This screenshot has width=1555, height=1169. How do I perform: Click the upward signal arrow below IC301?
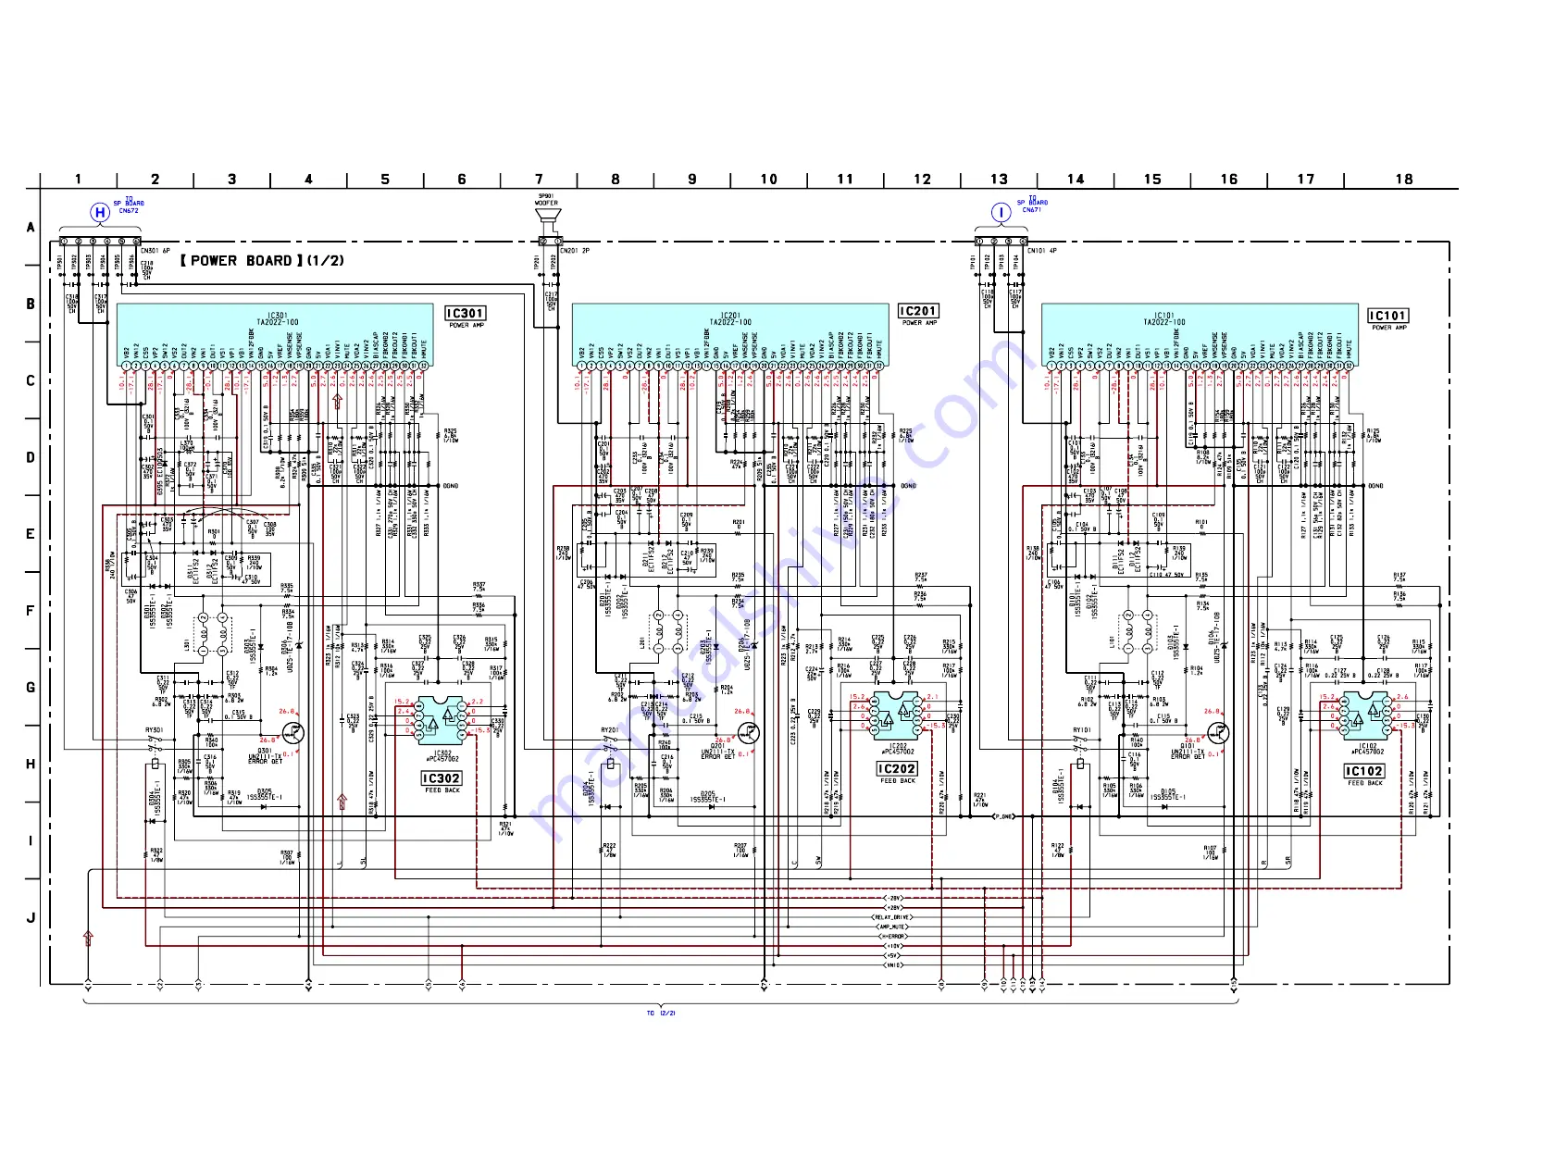click(x=337, y=400)
